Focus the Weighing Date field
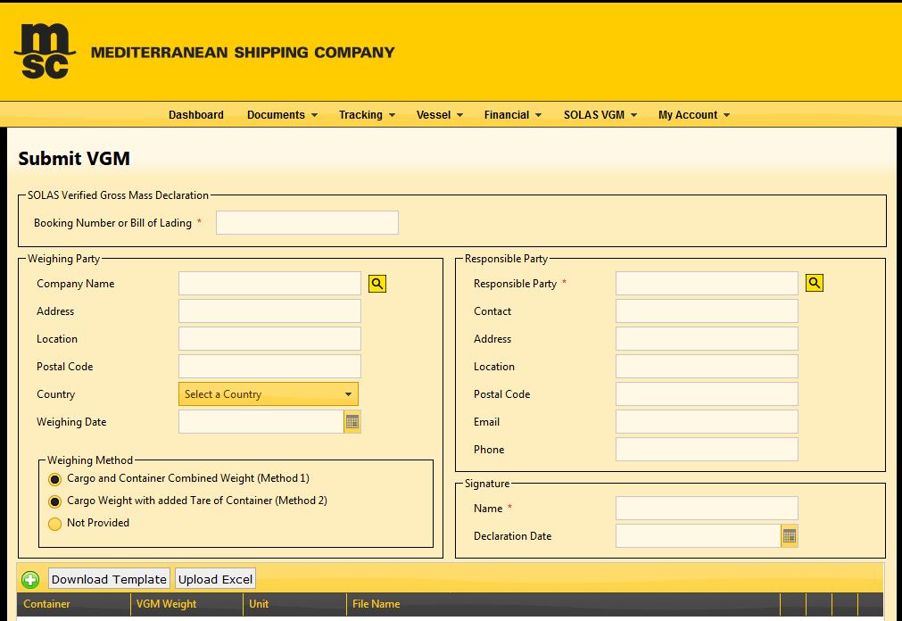 coord(261,422)
